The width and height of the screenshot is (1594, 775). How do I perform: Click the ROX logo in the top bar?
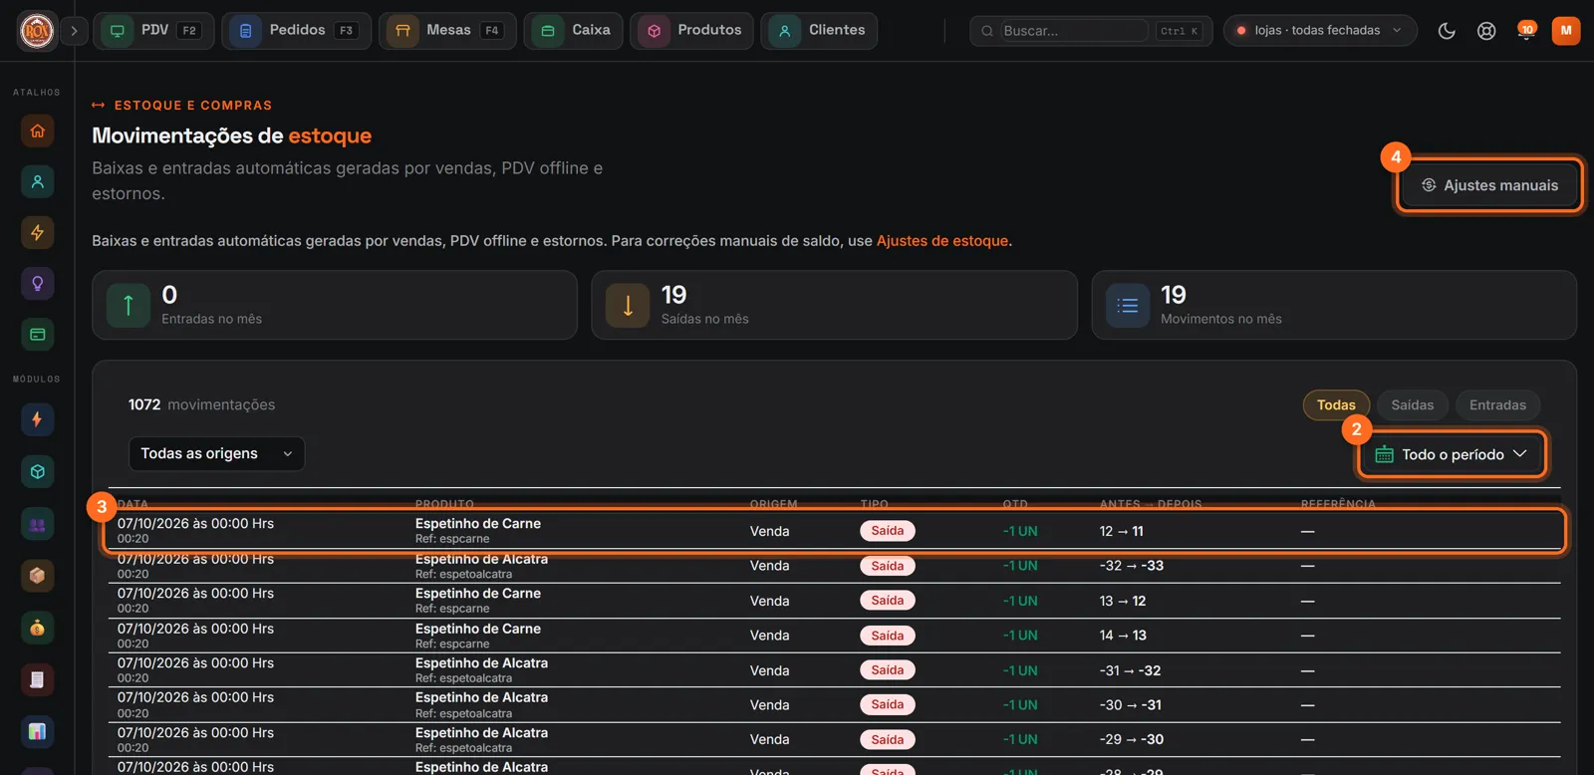37,31
